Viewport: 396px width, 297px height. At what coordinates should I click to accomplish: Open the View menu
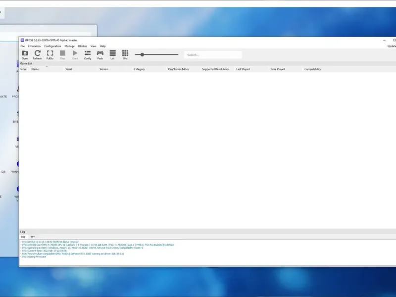point(94,46)
